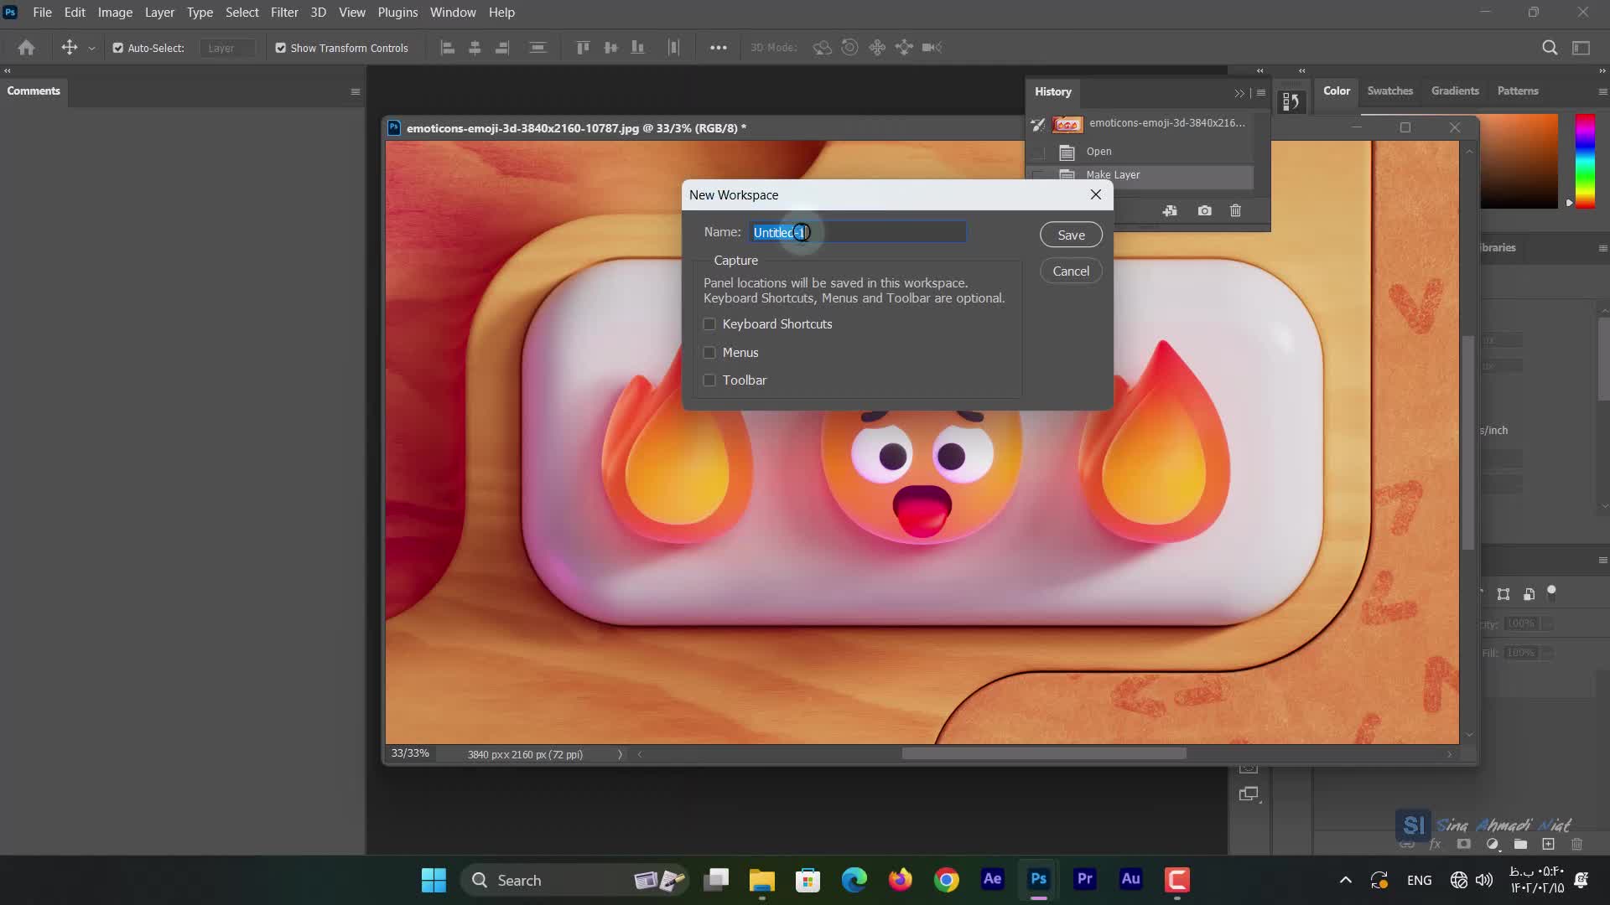Viewport: 1610px width, 905px height.
Task: Expand extra options via the ellipsis in options bar
Action: [x=719, y=48]
